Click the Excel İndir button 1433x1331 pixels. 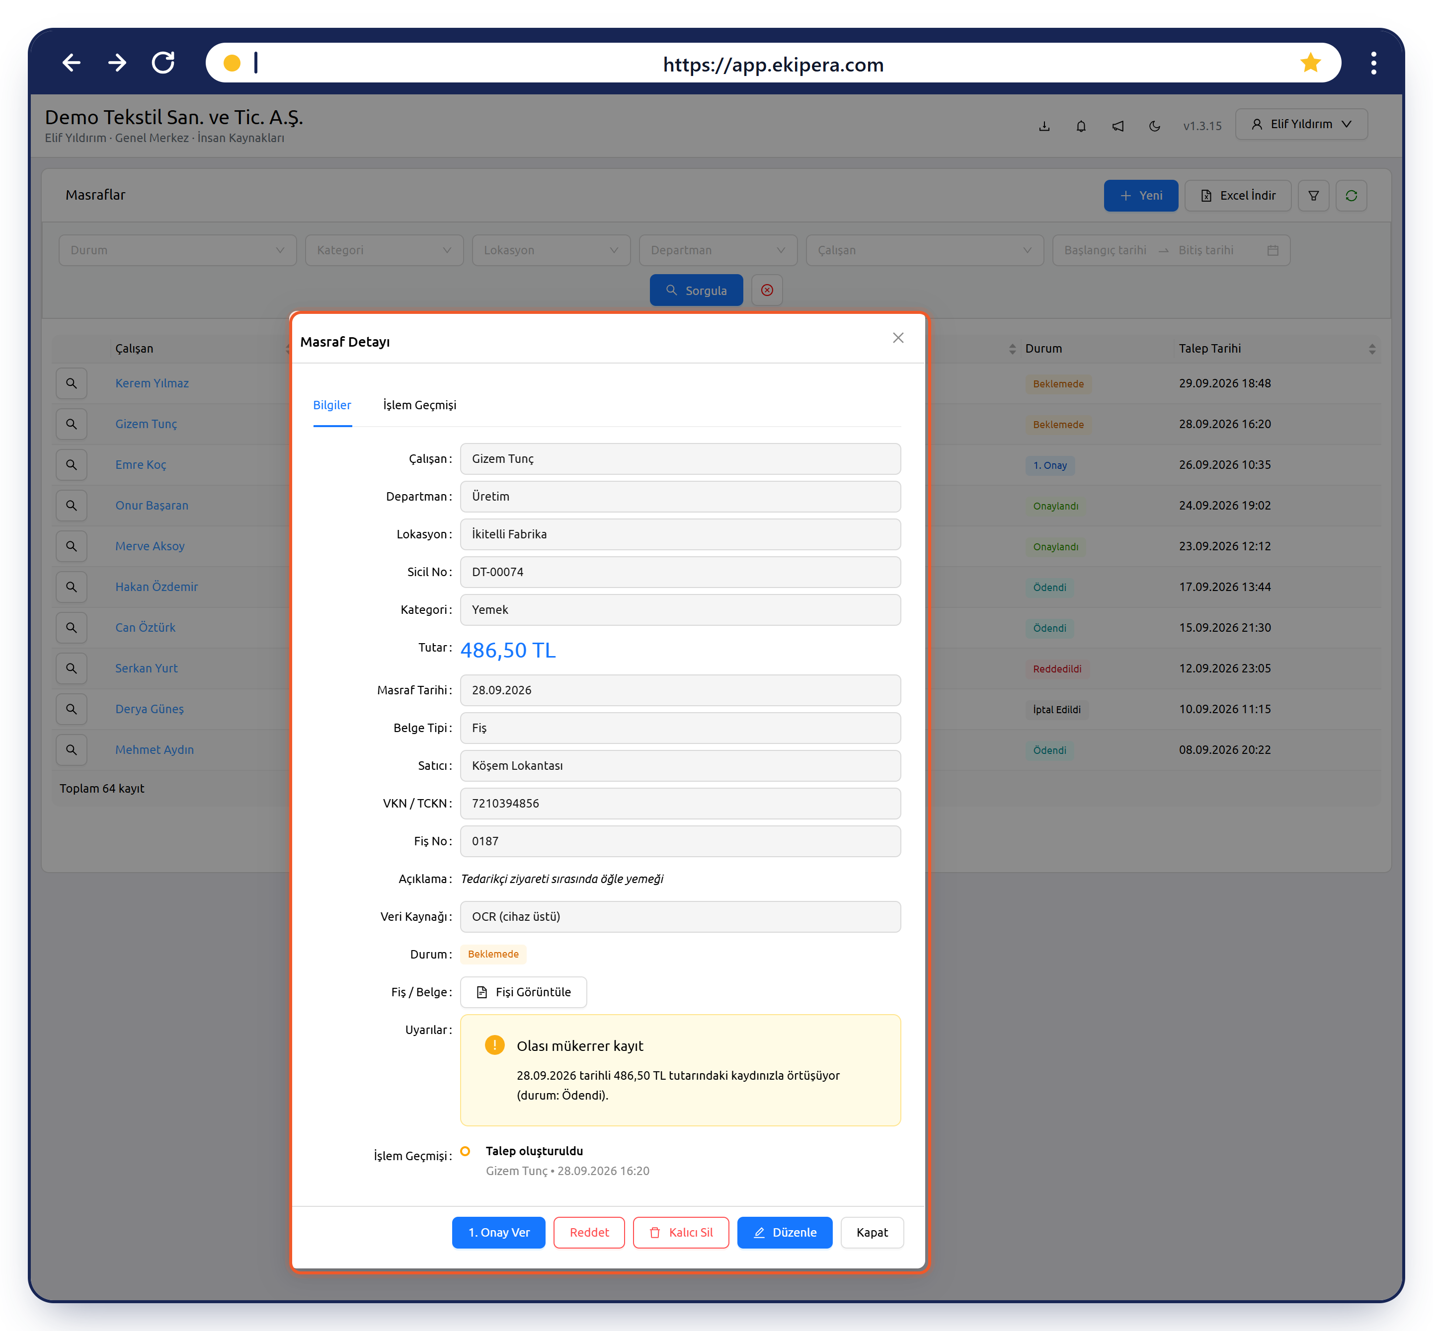[x=1237, y=195]
